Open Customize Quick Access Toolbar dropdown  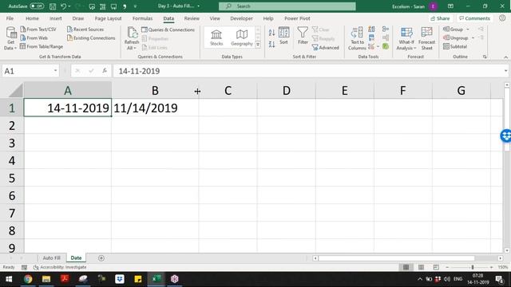pos(135,6)
